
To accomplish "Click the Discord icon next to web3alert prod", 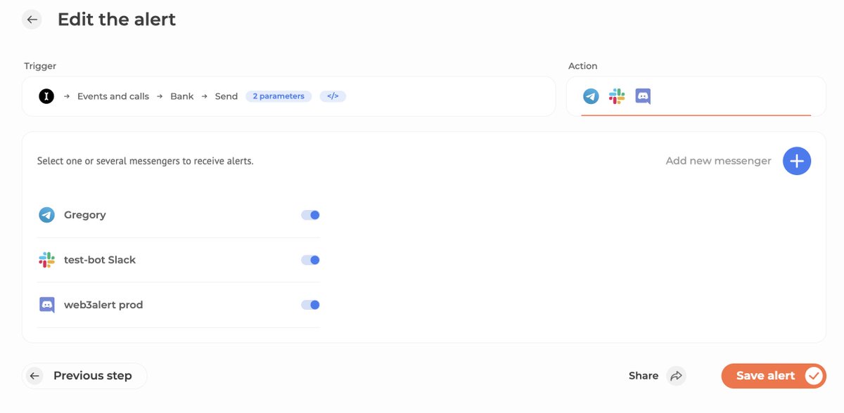I will pyautogui.click(x=47, y=305).
